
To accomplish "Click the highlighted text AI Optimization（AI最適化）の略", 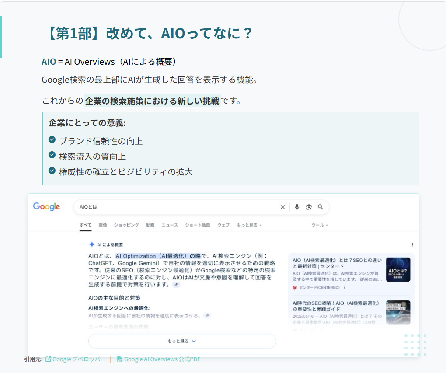I will [x=158, y=256].
